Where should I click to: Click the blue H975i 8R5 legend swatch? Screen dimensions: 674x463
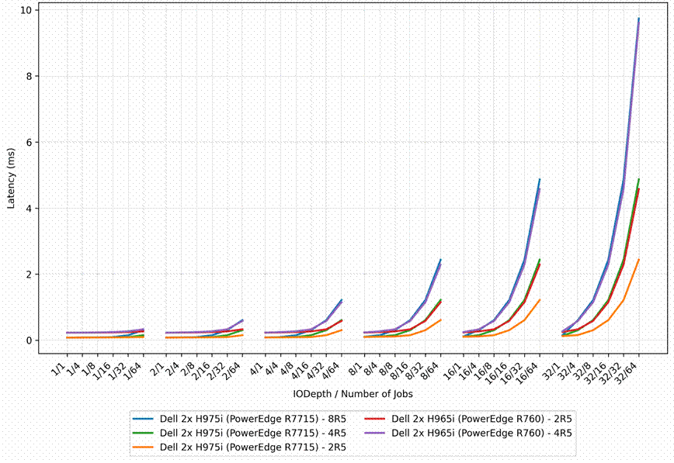[x=143, y=419]
